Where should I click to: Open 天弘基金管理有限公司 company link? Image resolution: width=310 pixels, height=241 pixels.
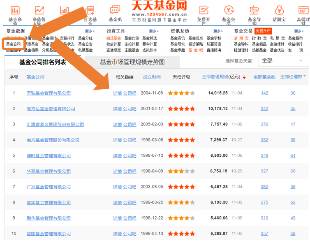tap(49, 93)
